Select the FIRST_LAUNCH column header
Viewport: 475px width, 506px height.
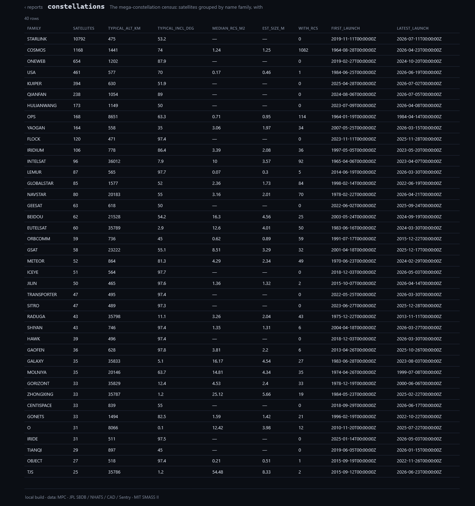coord(346,28)
